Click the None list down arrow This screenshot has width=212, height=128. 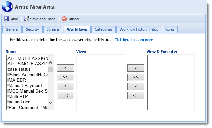(x=51, y=102)
